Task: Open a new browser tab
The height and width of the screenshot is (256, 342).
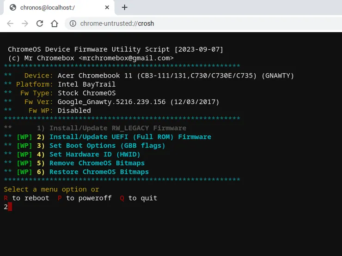Action: [x=124, y=7]
